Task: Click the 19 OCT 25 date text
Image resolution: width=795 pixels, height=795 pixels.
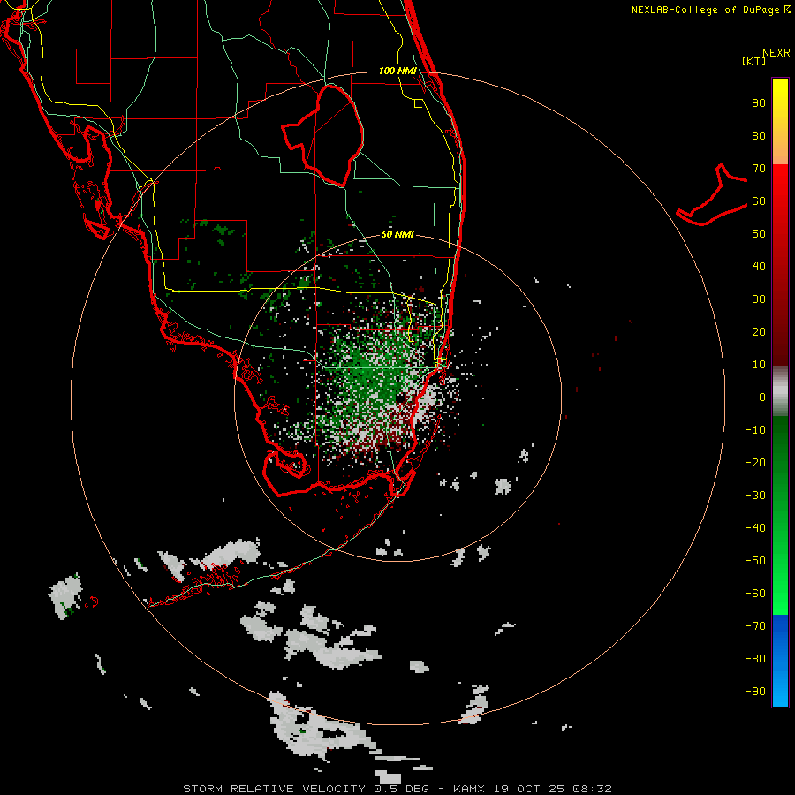Action: click(529, 789)
